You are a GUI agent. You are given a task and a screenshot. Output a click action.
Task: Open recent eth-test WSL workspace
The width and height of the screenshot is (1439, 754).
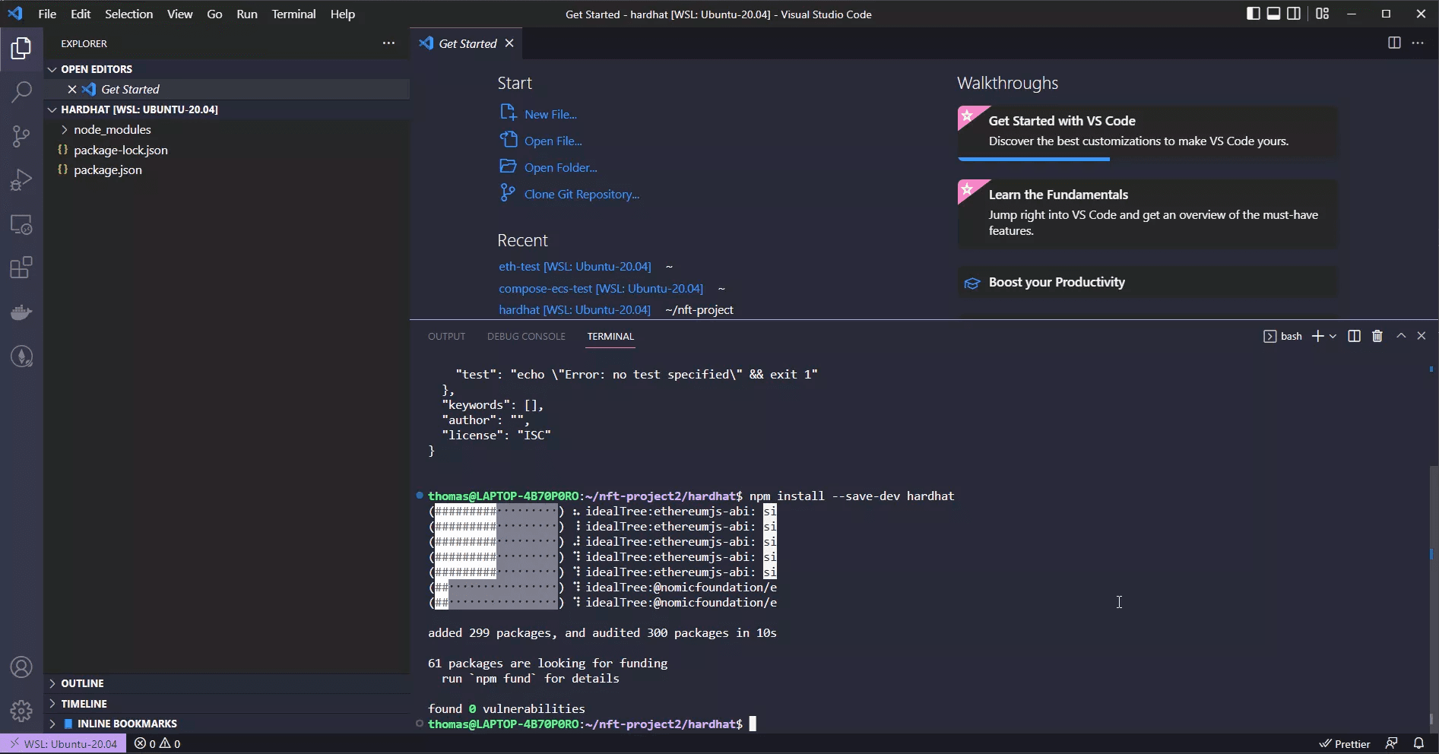point(575,266)
